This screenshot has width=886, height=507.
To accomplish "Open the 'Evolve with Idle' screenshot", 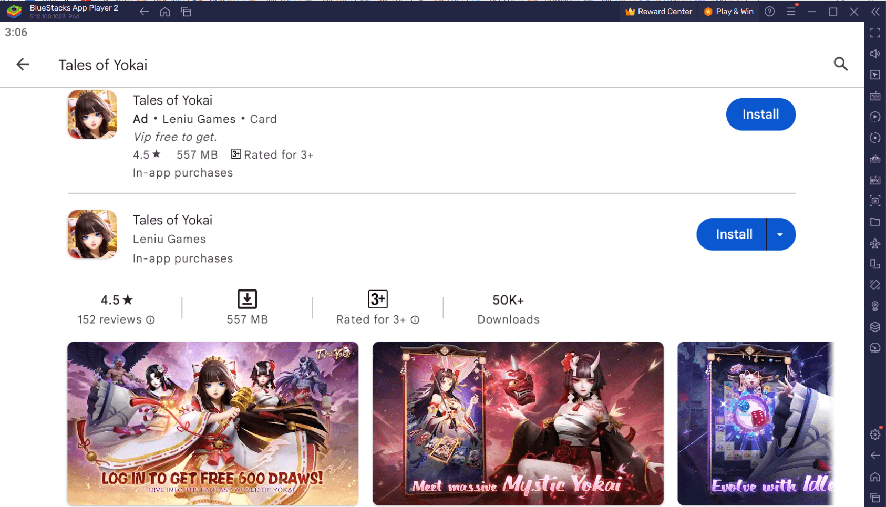I will pyautogui.click(x=755, y=423).
